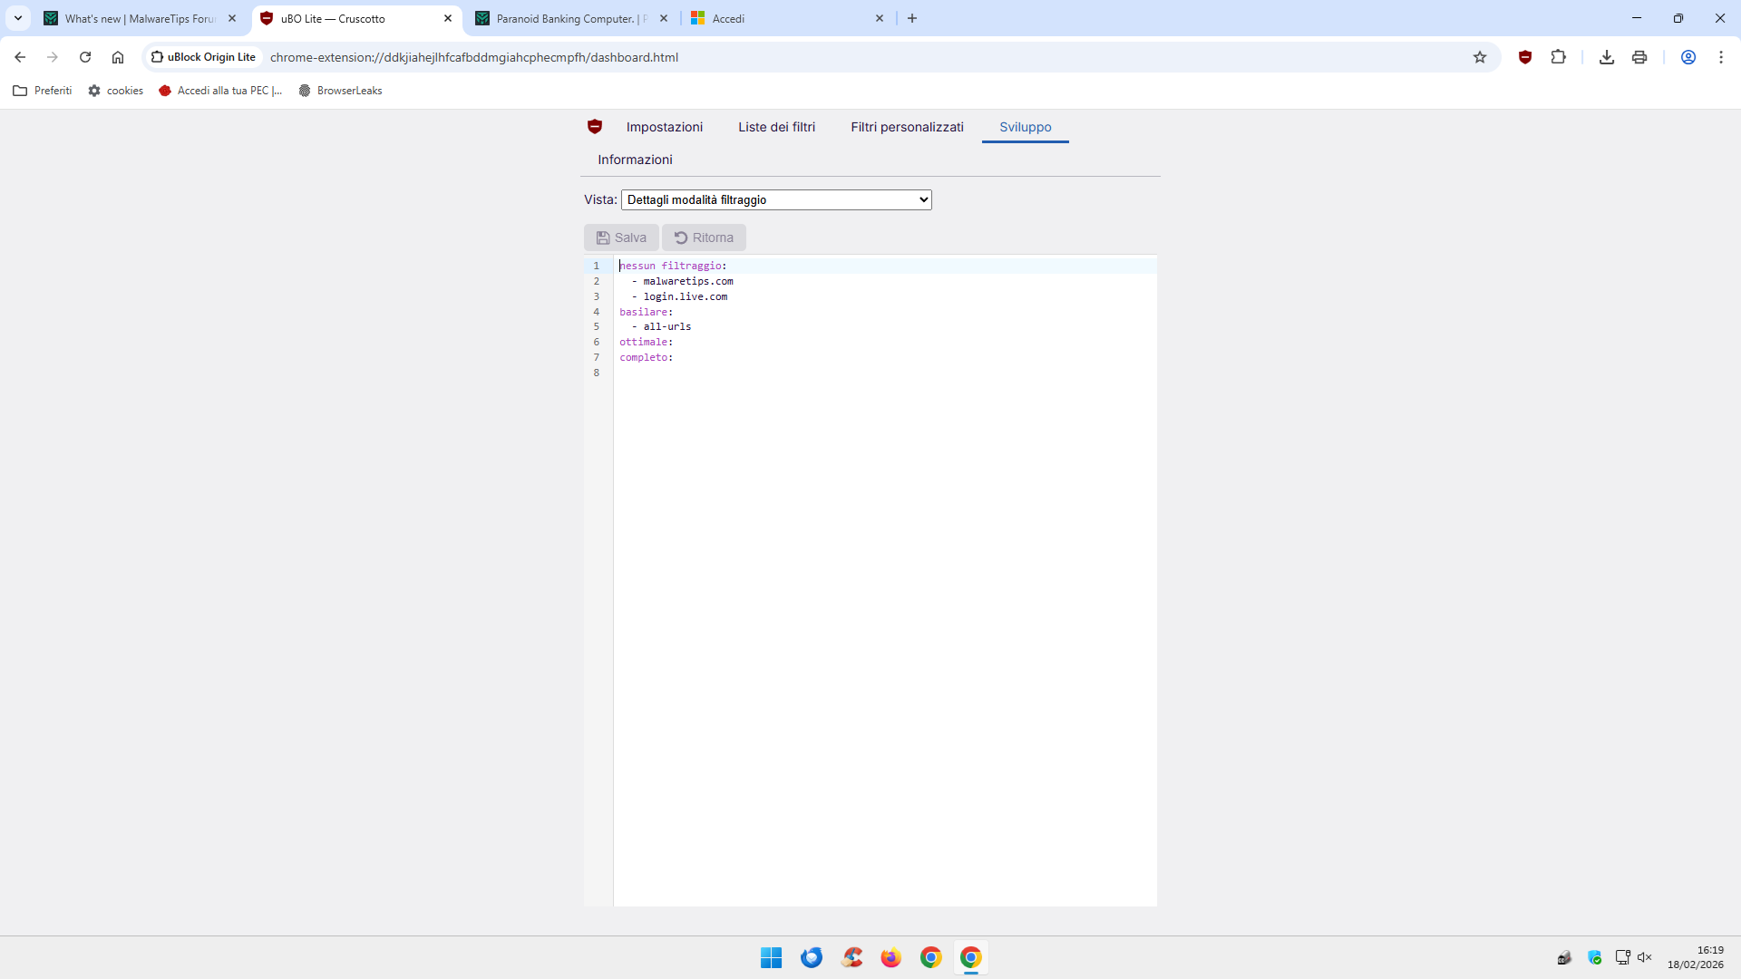Go back with browser back arrow
1741x979 pixels.
(x=20, y=57)
